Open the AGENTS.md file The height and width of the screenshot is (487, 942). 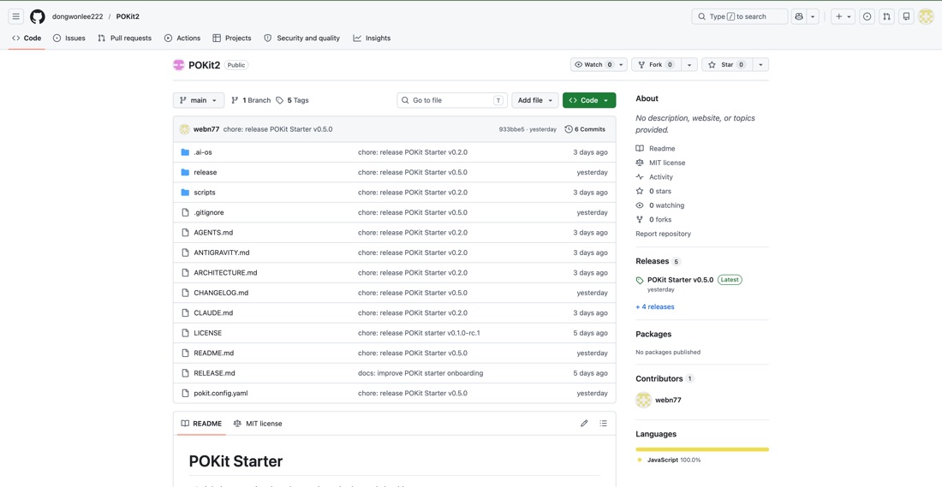pyautogui.click(x=212, y=233)
